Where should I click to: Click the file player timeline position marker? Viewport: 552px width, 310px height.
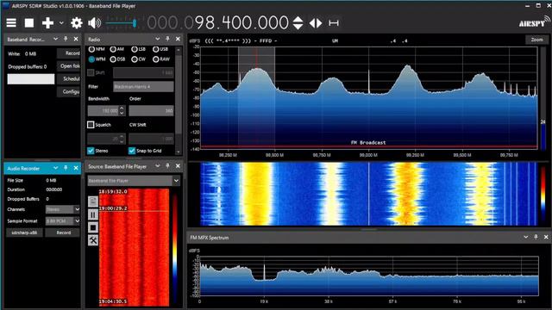tap(134, 211)
